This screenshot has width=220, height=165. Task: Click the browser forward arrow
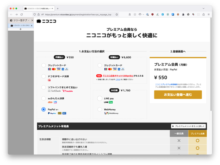click(x=16, y=14)
